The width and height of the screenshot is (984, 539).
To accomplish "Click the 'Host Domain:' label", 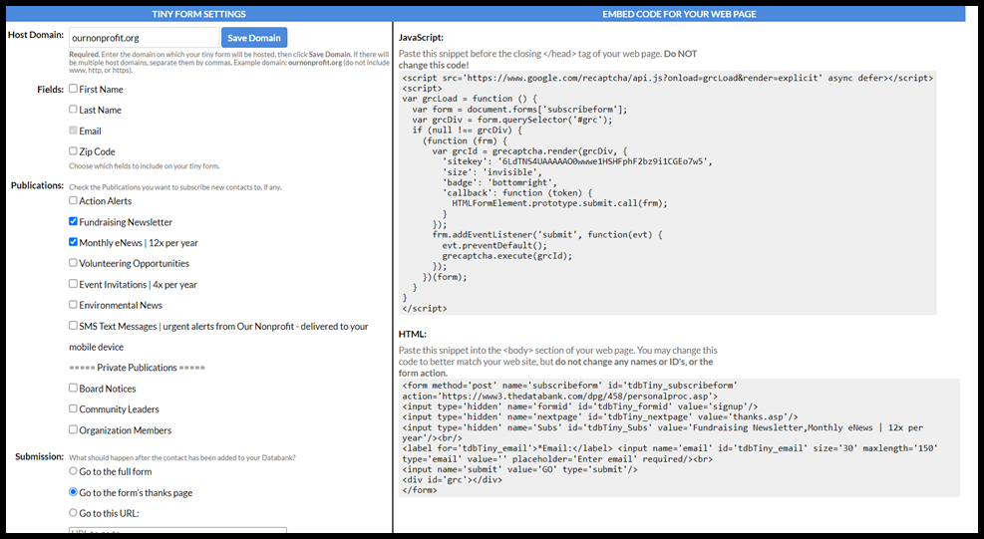I will (x=36, y=35).
